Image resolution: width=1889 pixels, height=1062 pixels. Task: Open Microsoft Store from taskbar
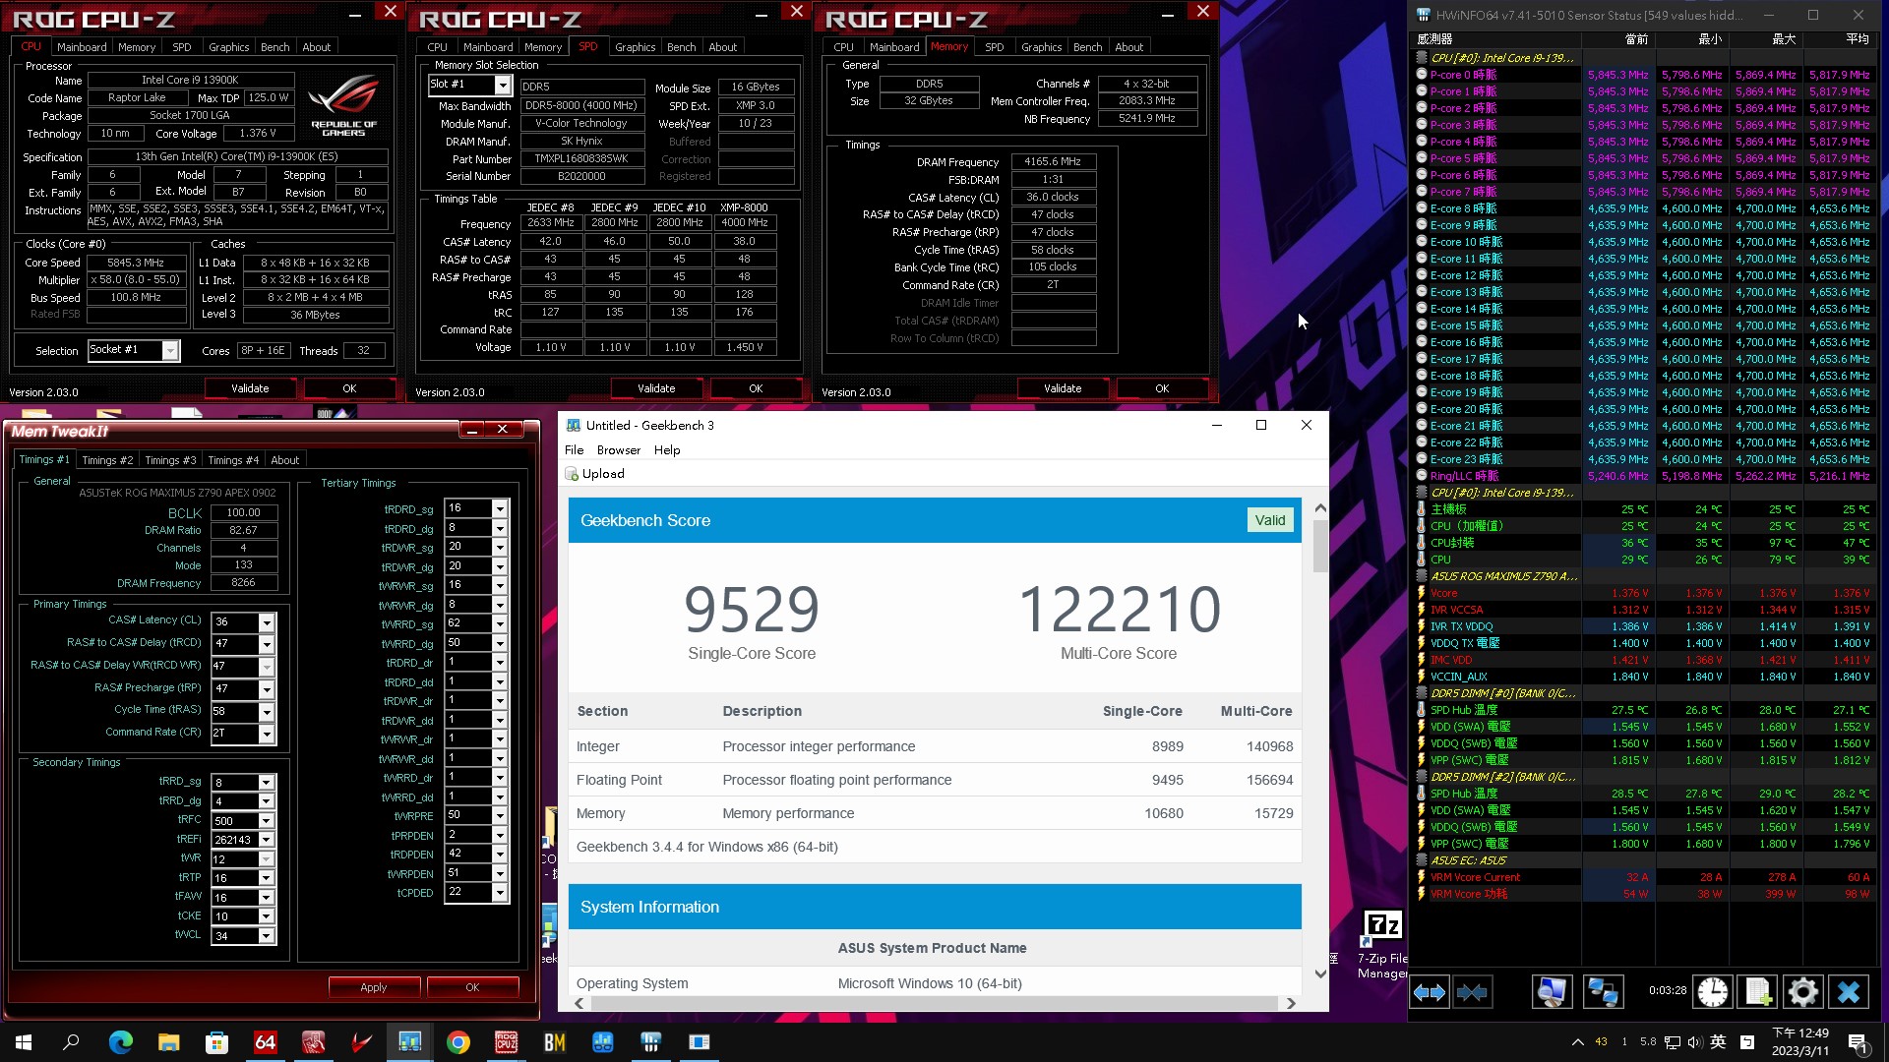pos(216,1042)
